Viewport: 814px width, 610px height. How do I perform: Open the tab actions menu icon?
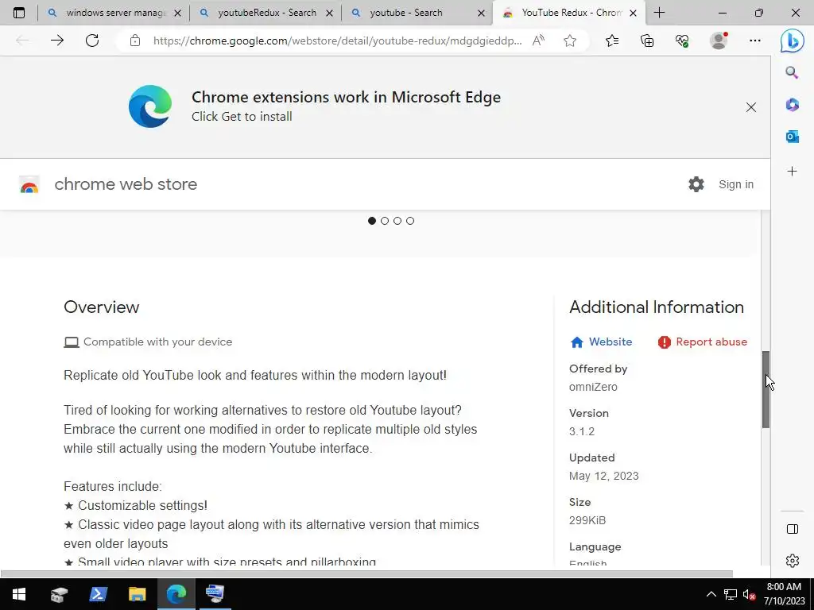[19, 13]
